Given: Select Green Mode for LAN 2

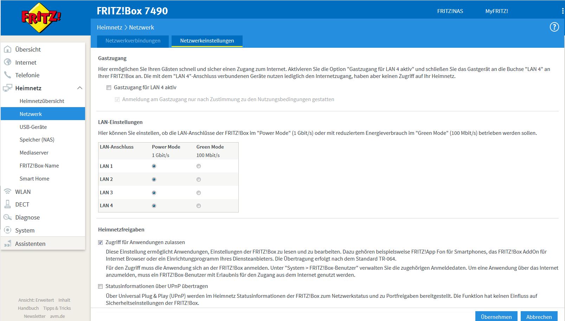Looking at the screenshot, I should click(199, 179).
